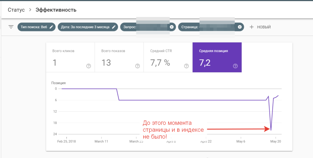
Task: Open help icon for 'Средний CTR'
Action: coord(186,66)
